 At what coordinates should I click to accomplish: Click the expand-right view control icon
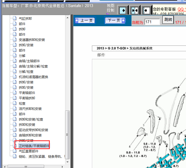pos(123,10)
